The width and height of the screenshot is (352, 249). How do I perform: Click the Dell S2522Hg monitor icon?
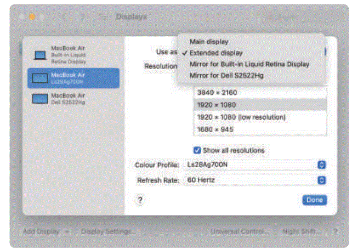tap(40, 99)
